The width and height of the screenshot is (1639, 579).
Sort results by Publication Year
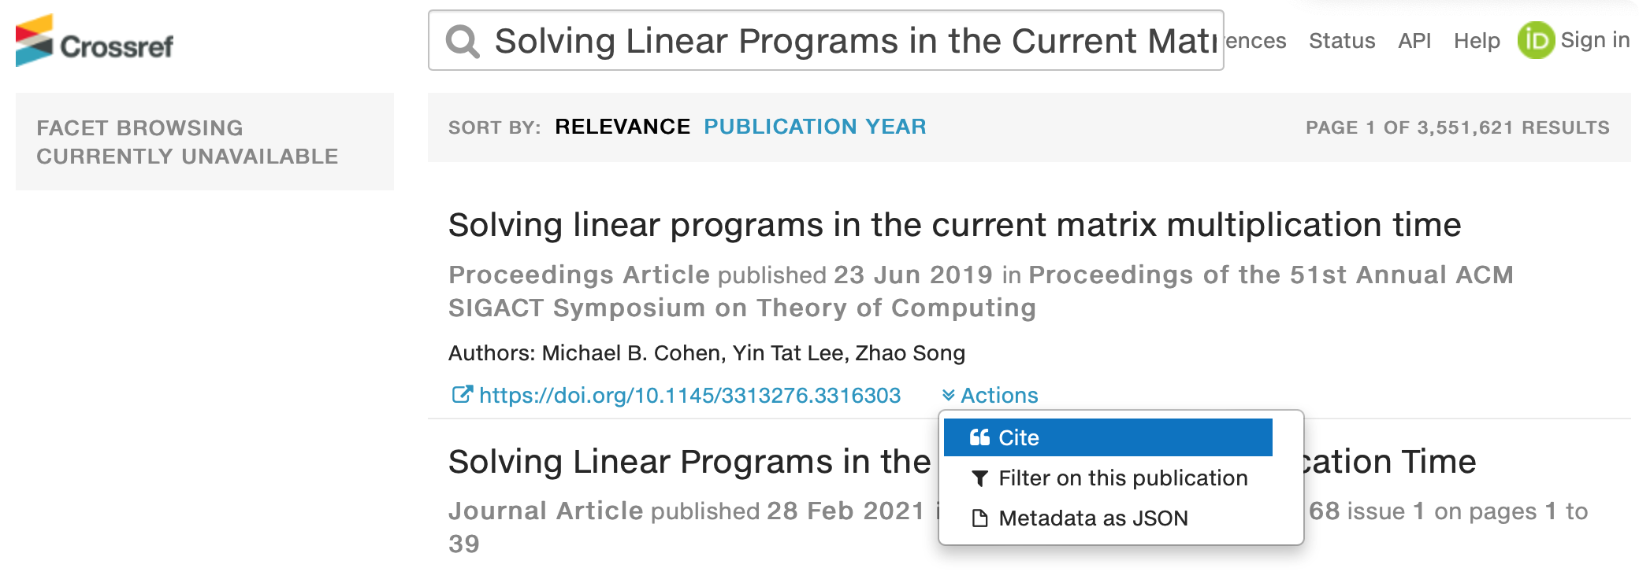coord(815,127)
